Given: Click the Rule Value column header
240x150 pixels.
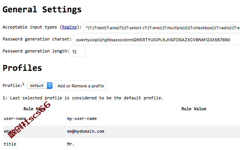Looking at the screenshot, I should (x=194, y=109).
